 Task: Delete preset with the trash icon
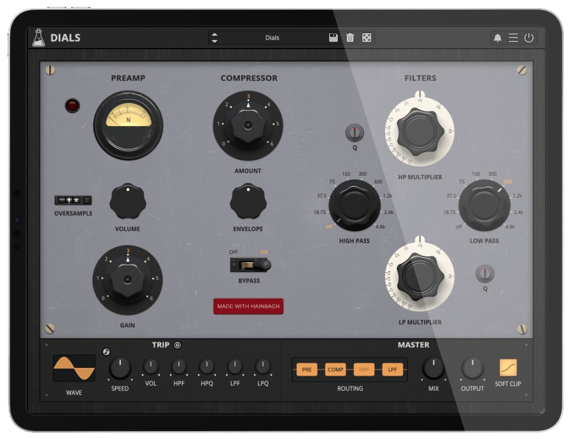pyautogui.click(x=350, y=38)
